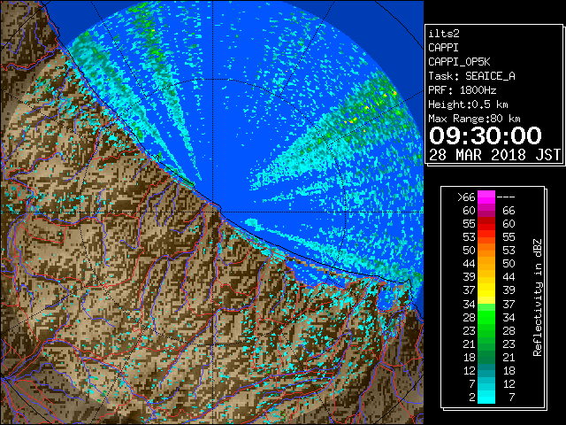Click the radar center point on the coast
This screenshot has height=425, width=566.
tap(213, 212)
